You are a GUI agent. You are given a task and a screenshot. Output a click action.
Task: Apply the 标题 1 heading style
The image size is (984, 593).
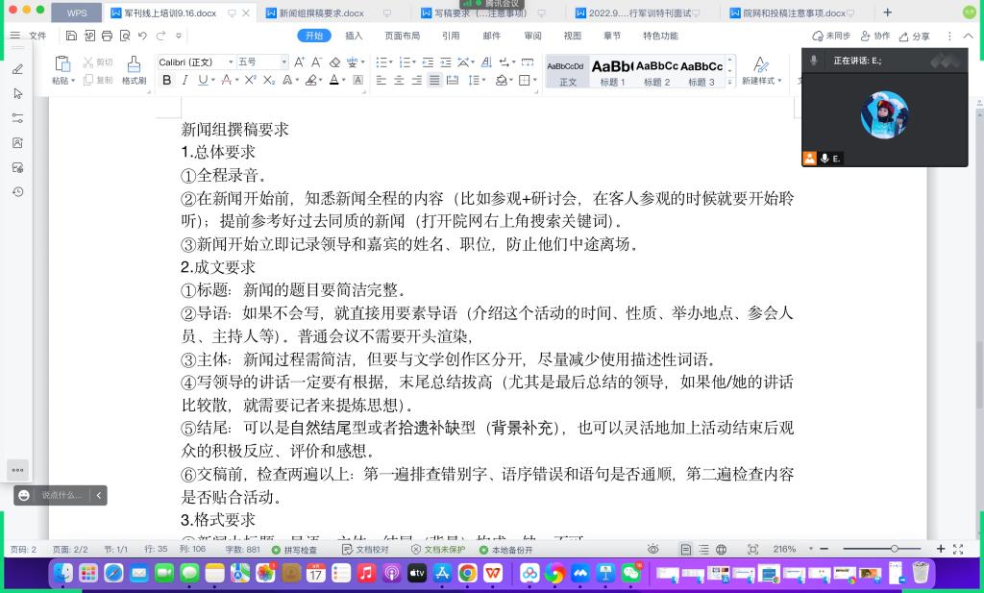(612, 71)
